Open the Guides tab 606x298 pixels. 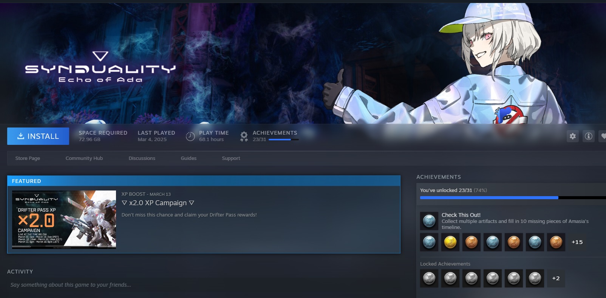(x=189, y=158)
